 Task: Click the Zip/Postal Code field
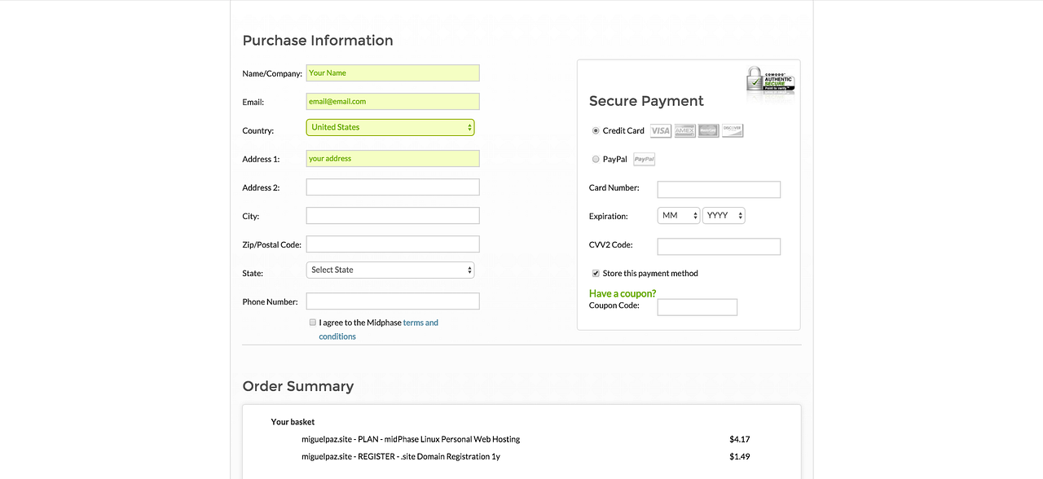tap(392, 244)
